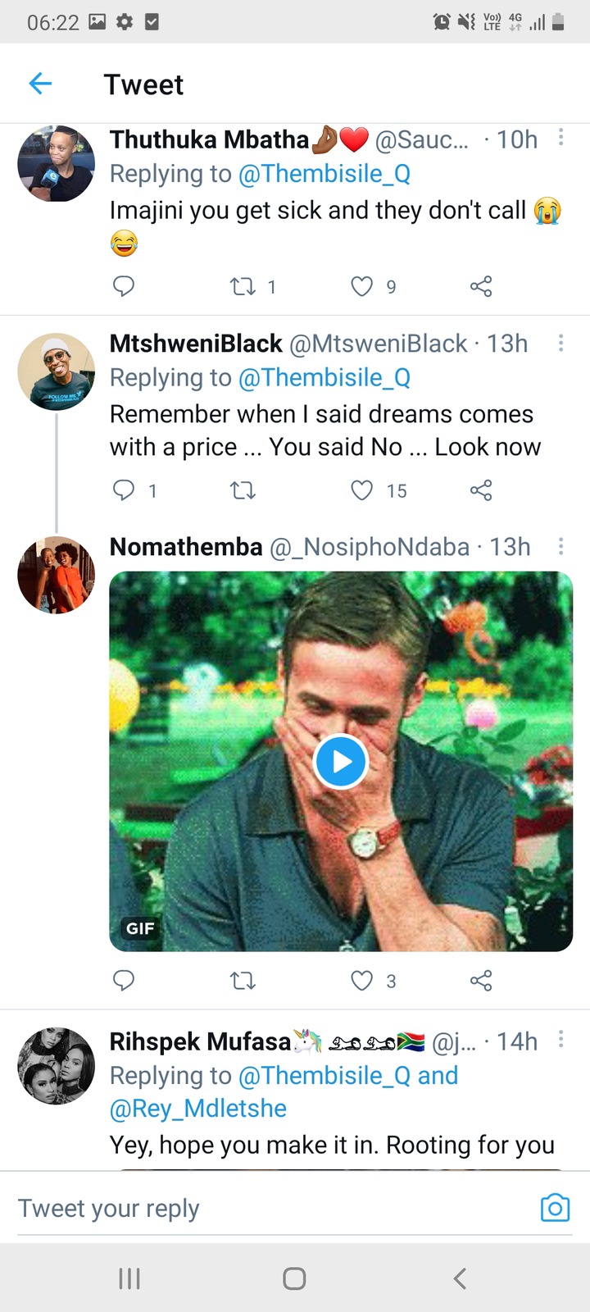Share Nomathemba's GIF tweet
The width and height of the screenshot is (590, 1312).
(481, 981)
